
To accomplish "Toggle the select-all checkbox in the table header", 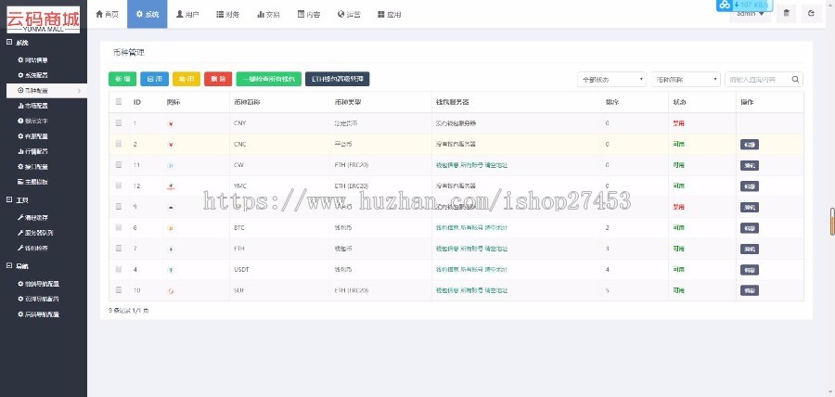I will [x=119, y=102].
